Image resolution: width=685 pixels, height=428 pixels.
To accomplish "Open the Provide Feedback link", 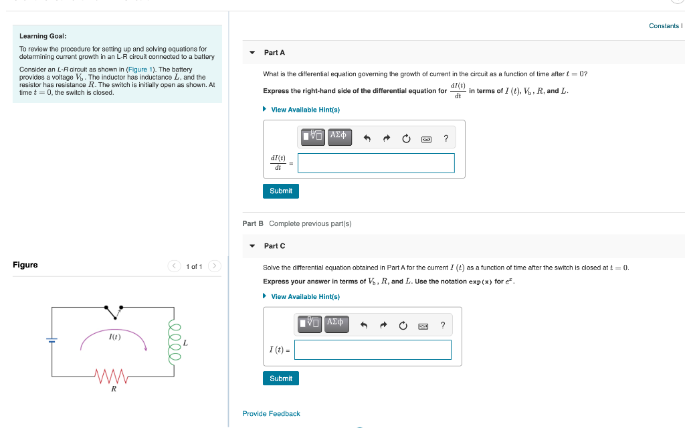I will [x=271, y=413].
